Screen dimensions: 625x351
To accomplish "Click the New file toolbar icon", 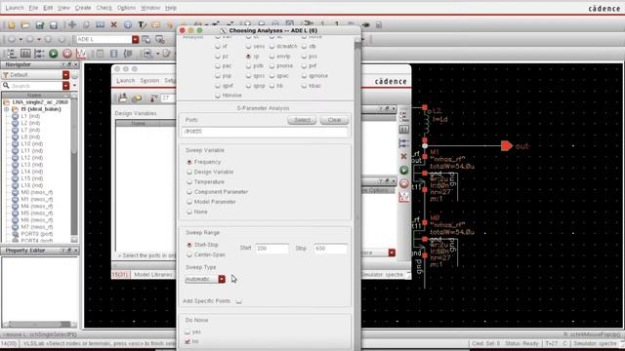I will coord(11,25).
